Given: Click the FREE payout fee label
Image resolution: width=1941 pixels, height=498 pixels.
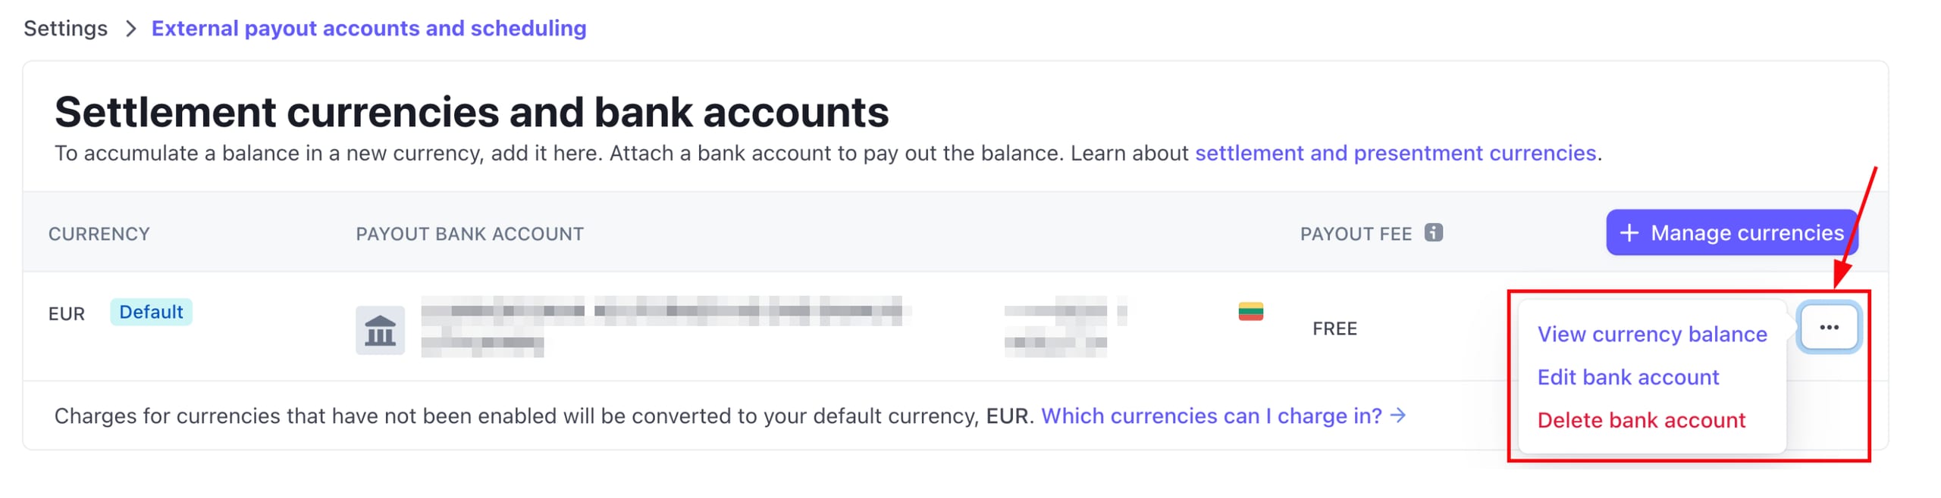Looking at the screenshot, I should (1334, 328).
